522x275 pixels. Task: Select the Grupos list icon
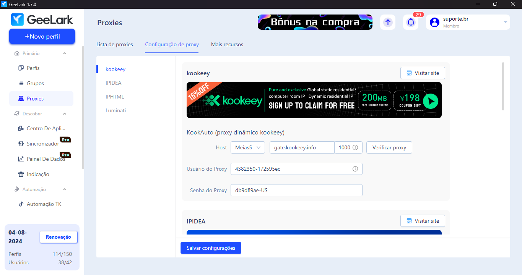pos(21,83)
